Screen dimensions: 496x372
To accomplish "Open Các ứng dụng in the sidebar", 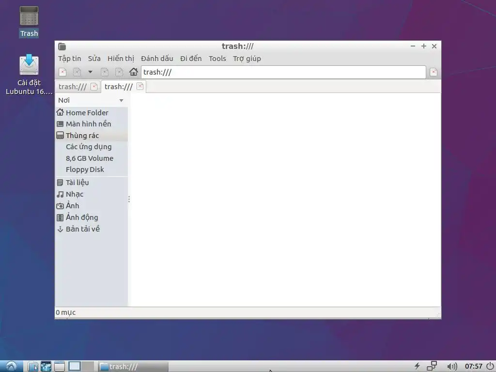I will 92,147.
